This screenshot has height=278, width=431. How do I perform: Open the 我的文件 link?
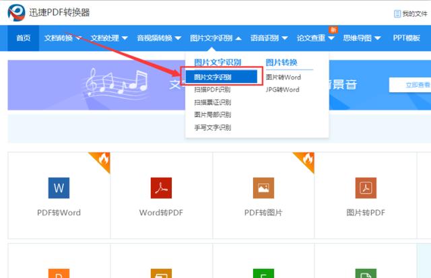coord(415,13)
